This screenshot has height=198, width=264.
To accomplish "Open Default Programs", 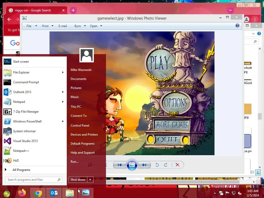I will 82,144.
